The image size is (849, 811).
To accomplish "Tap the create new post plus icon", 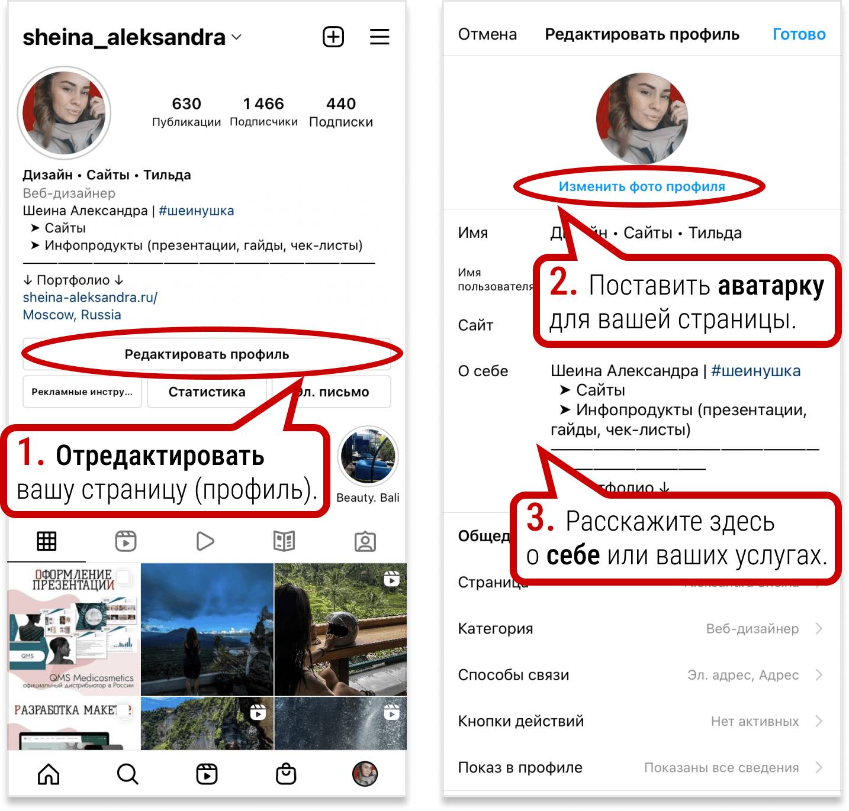I will pyautogui.click(x=333, y=37).
